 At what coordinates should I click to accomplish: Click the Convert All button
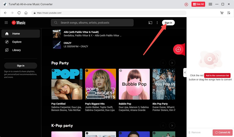[x=223, y=132]
